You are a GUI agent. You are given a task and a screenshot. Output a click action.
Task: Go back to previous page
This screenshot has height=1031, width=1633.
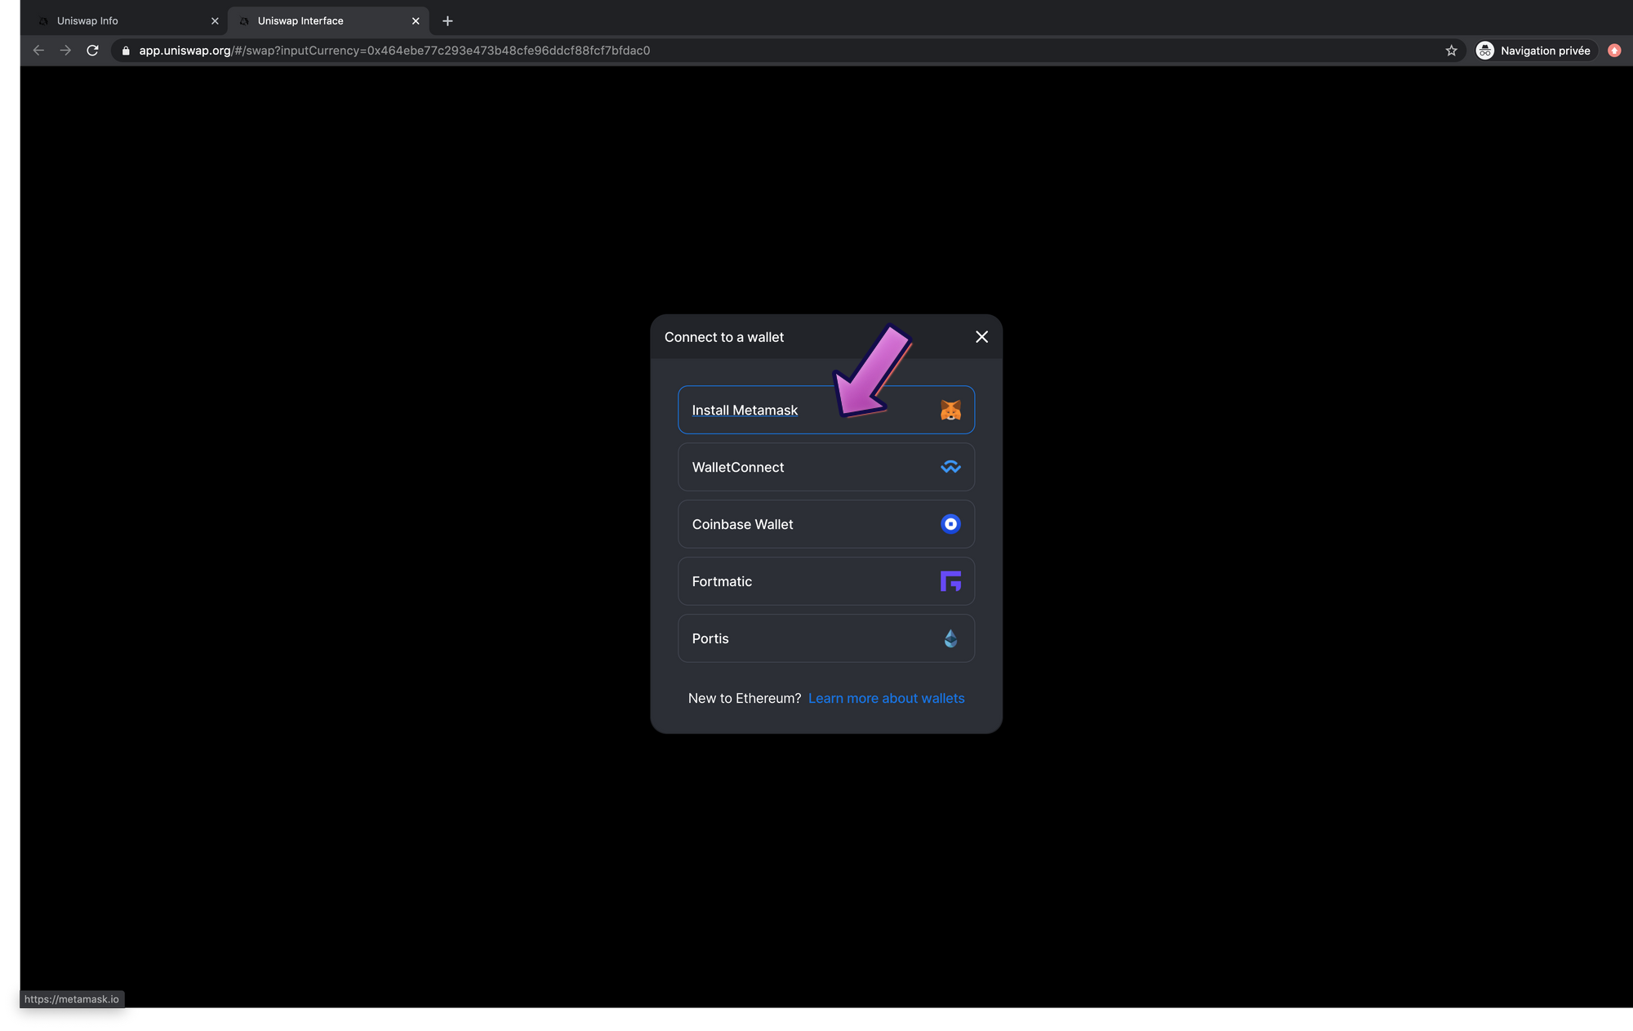[38, 51]
